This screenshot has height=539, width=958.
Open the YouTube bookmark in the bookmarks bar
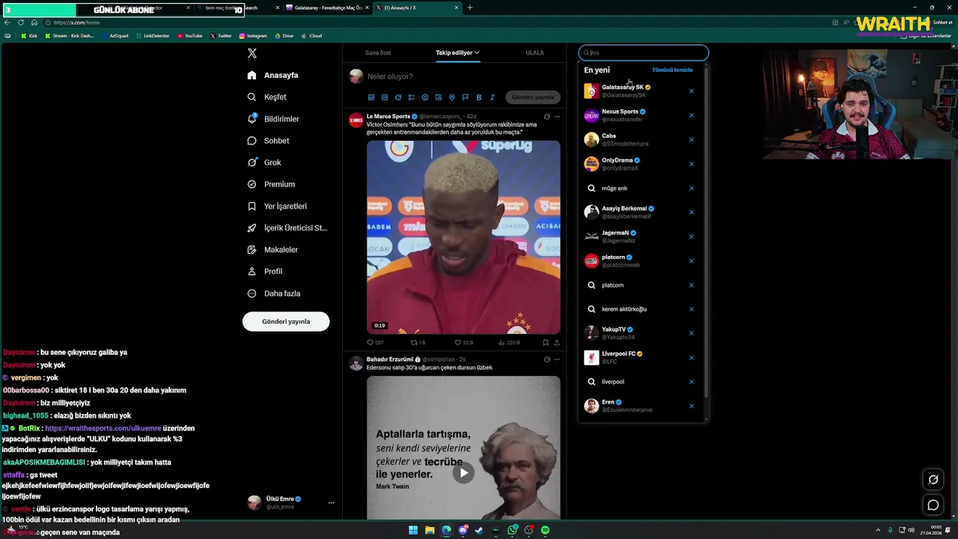[190, 36]
